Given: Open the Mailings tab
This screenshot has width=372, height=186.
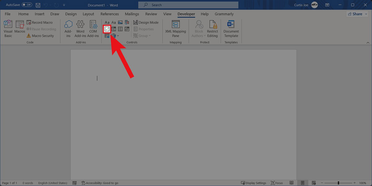Looking at the screenshot, I should 132,14.
